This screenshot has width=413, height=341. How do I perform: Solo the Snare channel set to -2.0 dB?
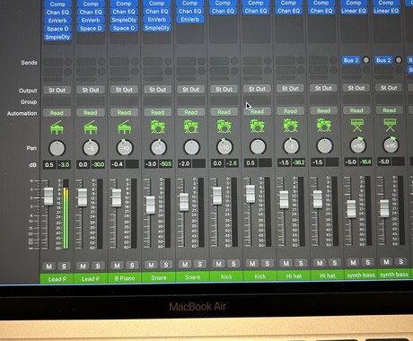tap(200, 264)
